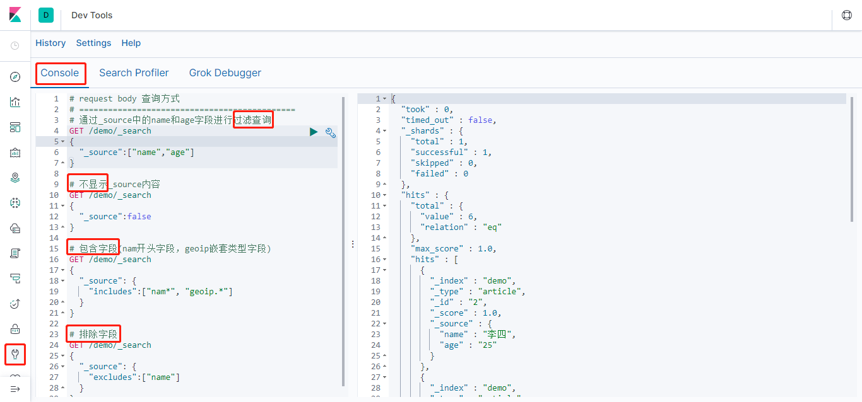Collapse the editor block at line 17
Viewport: 862px width, 402px height.
(62, 270)
